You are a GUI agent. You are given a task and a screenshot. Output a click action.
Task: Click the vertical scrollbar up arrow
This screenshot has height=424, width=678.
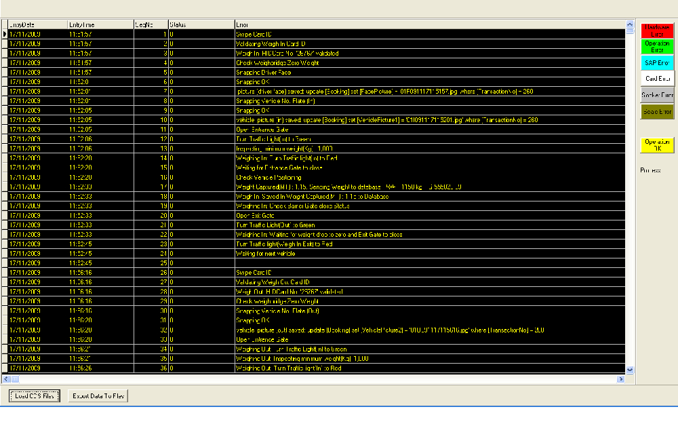coord(630,24)
